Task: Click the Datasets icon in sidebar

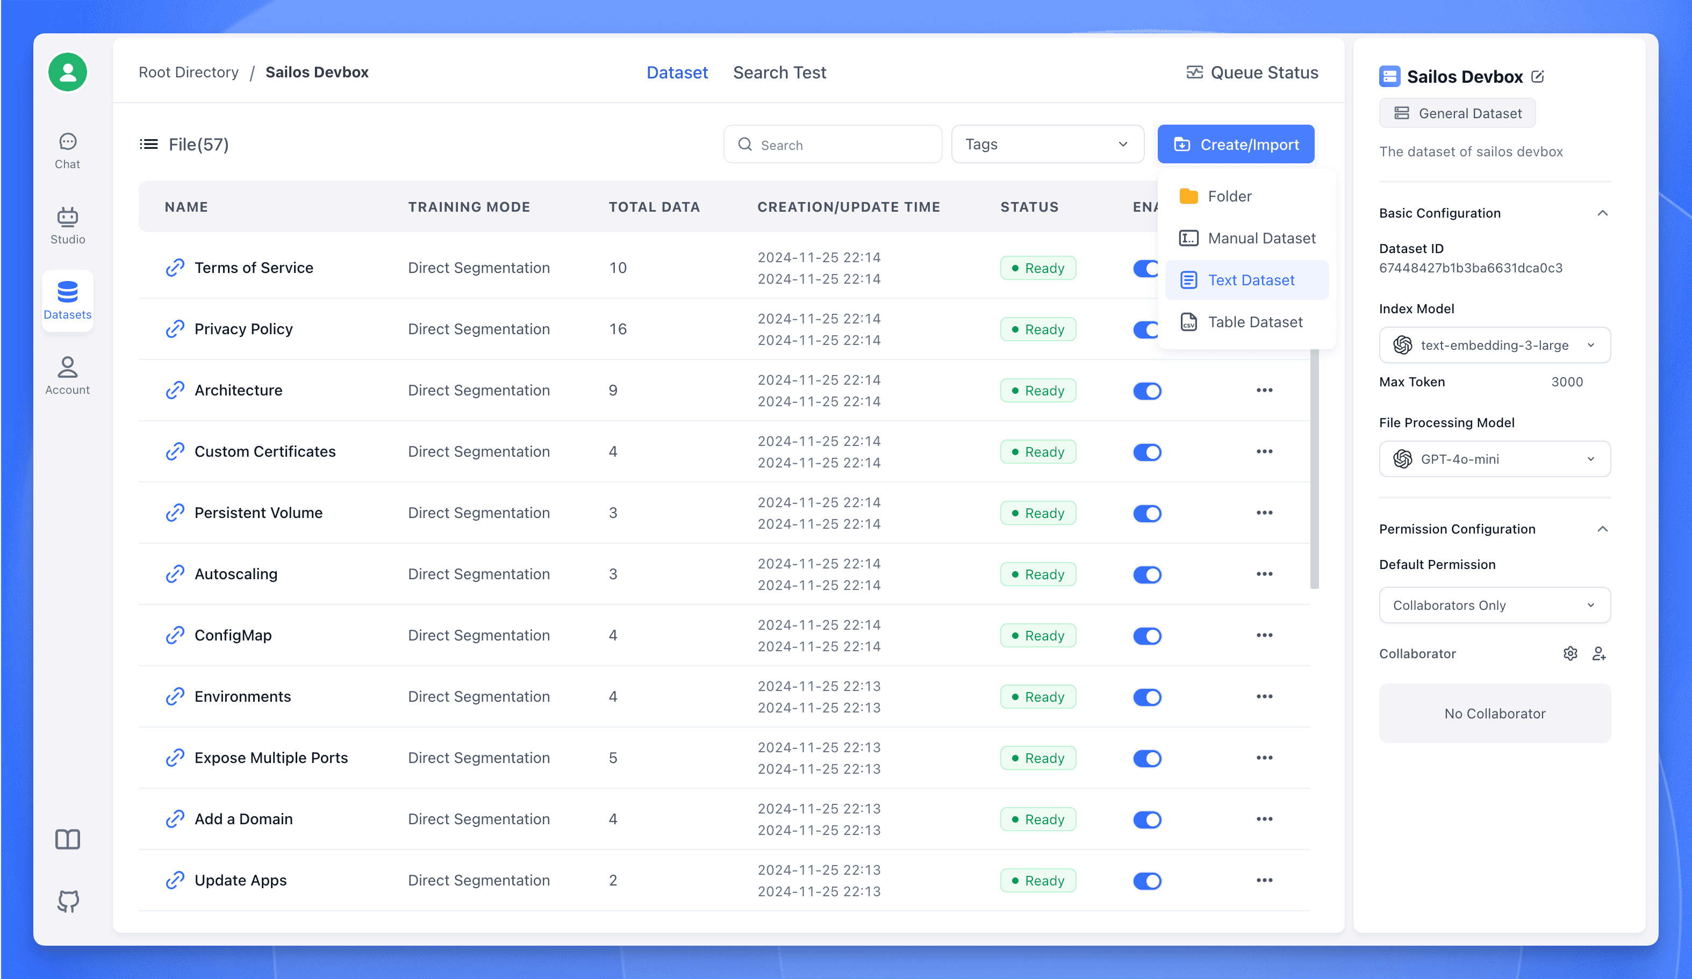Action: point(67,298)
